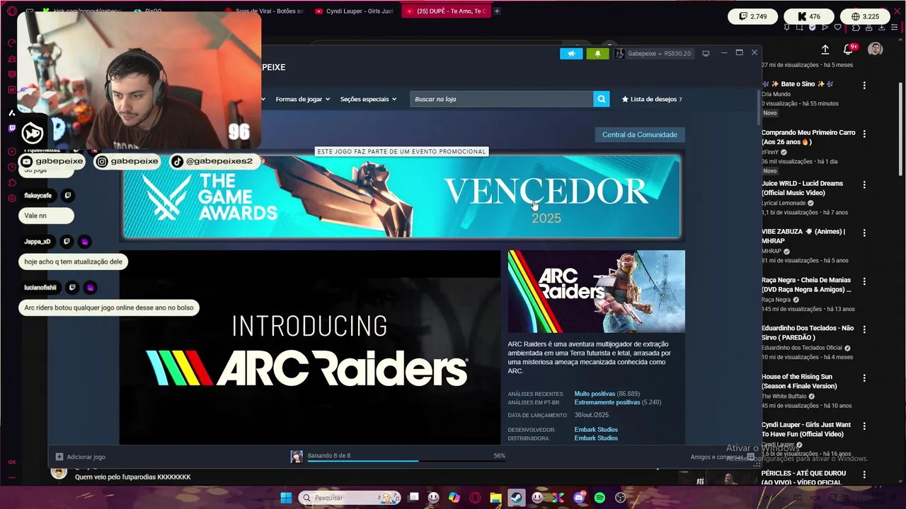Click the Adicionar jogo button

tap(81, 457)
